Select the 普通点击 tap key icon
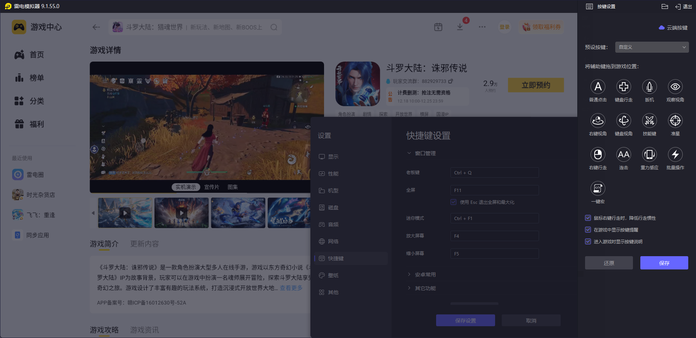Viewport: 696px width, 338px height. (598, 87)
